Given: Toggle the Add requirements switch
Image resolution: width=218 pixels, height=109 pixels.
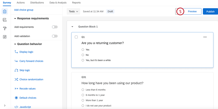Looking at the screenshot, I should [55, 27].
